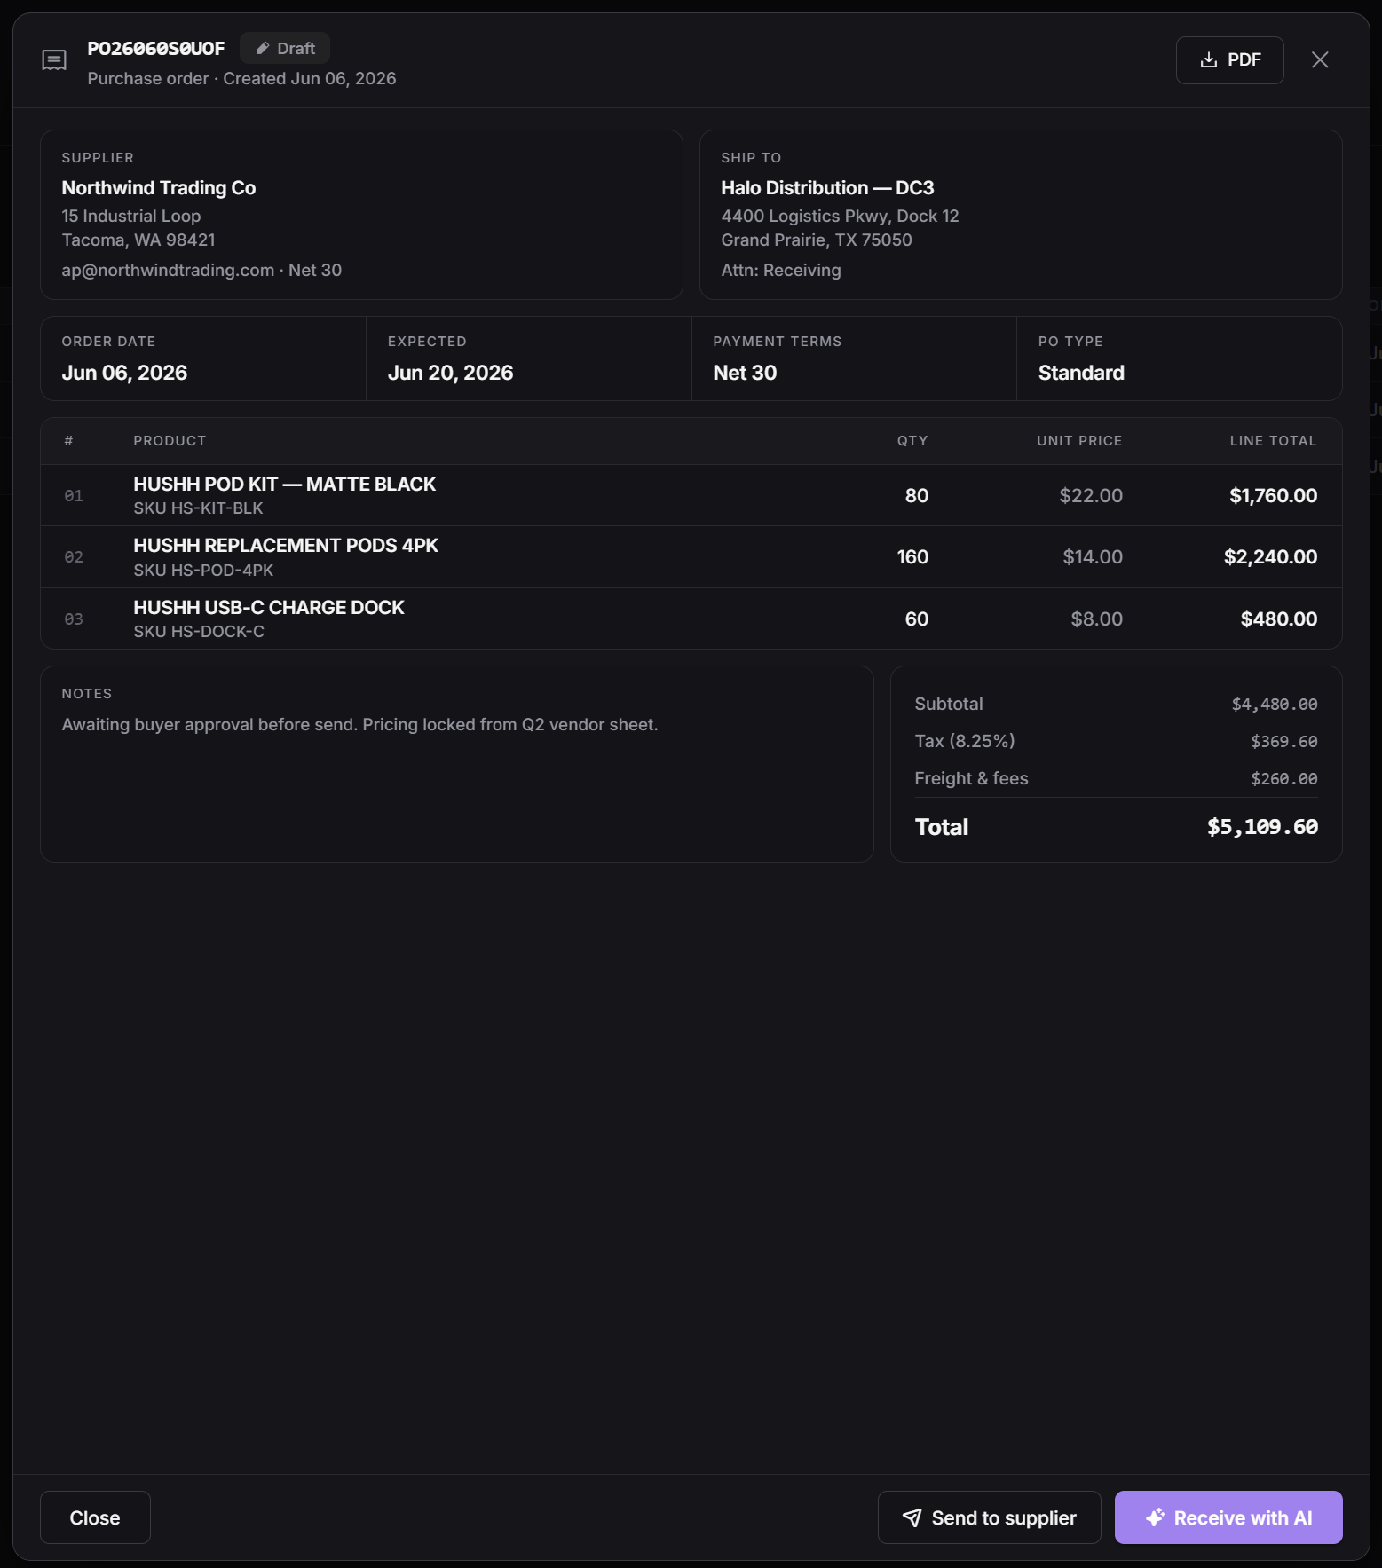Click Freight & fees amount $260.00
This screenshot has height=1568, width=1382.
pos(1284,779)
